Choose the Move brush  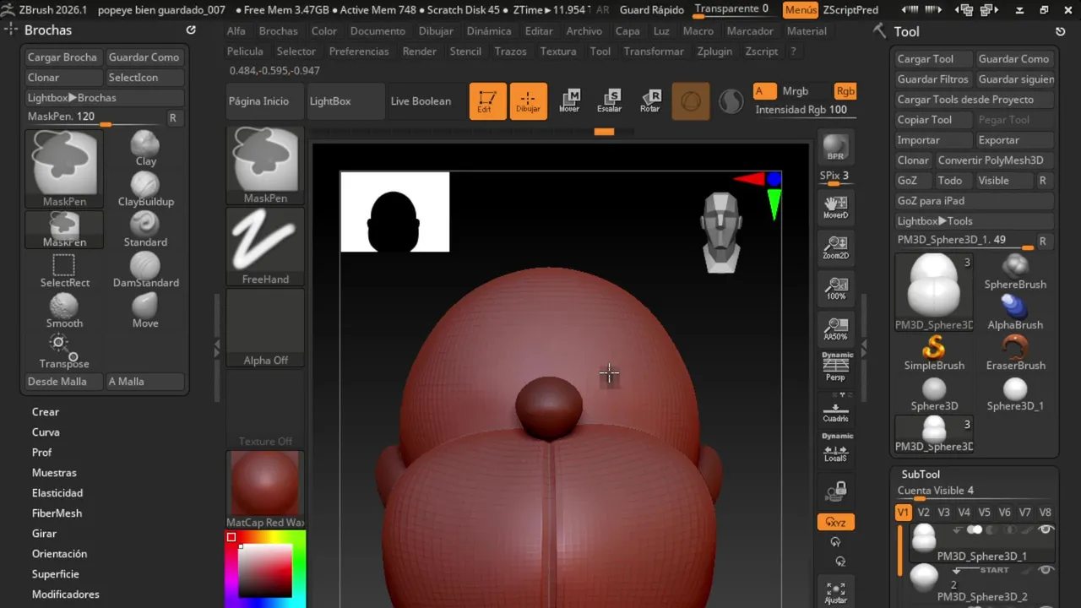click(x=145, y=311)
